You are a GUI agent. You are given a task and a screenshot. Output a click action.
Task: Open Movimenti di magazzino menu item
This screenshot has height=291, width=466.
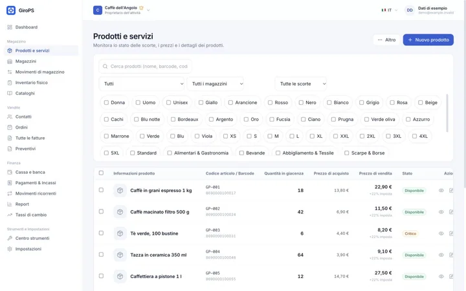click(x=41, y=72)
